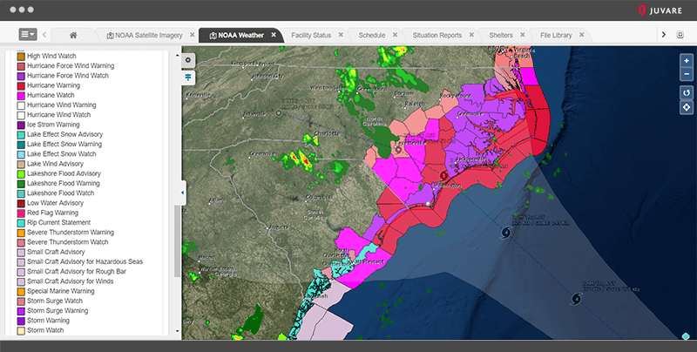Go to the Home tab icon
The height and width of the screenshot is (352, 697).
(73, 35)
